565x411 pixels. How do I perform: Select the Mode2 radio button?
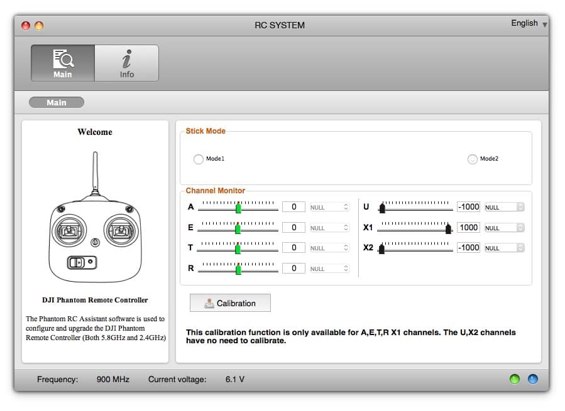coord(473,159)
